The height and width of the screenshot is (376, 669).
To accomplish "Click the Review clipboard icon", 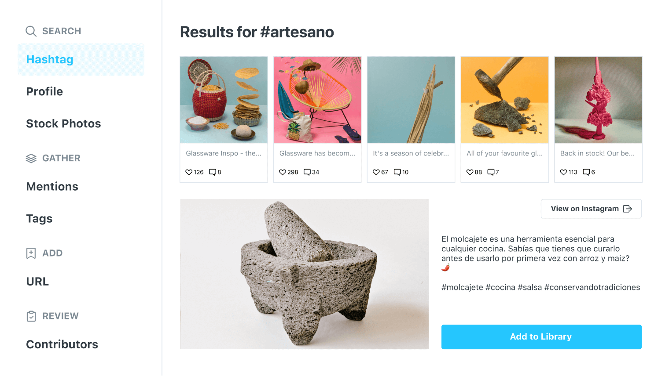I will pos(31,316).
